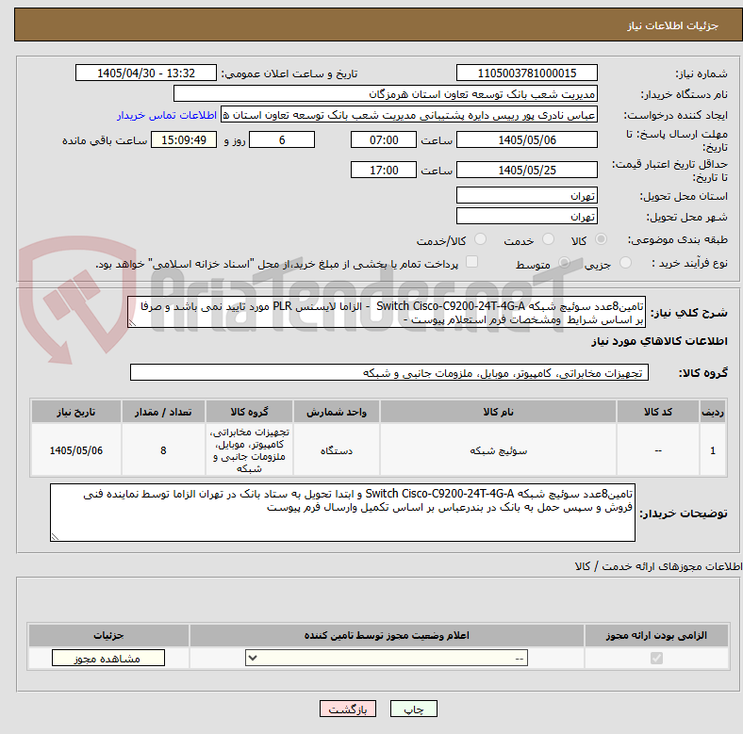Click the نام کالا column header
The width and height of the screenshot is (743, 734).
[498, 412]
